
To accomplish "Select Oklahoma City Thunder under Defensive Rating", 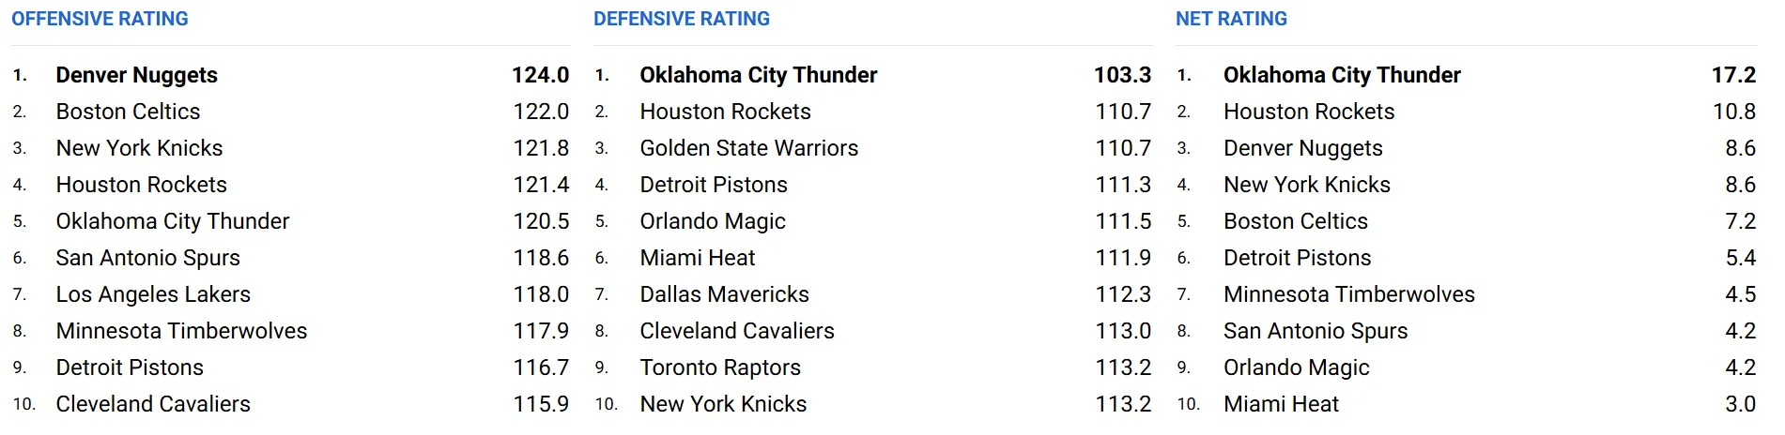I will coord(759,75).
